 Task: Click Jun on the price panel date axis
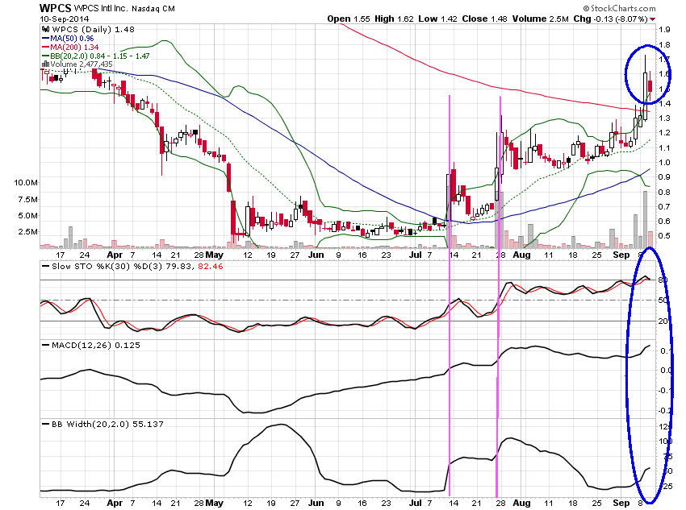click(x=316, y=255)
